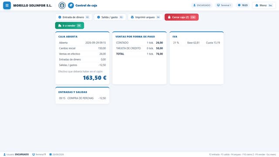Click the 163,50 € expected cash total
The image size is (279, 157).
[95, 78]
